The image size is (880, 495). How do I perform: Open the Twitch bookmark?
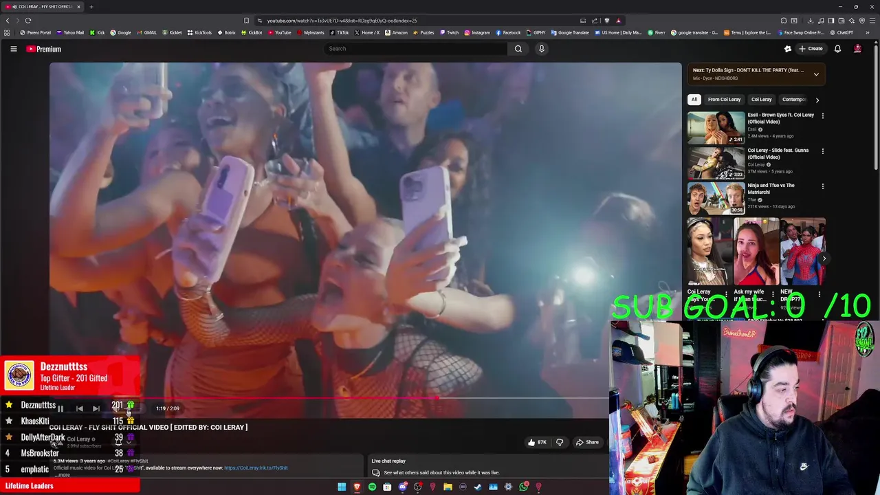[449, 32]
